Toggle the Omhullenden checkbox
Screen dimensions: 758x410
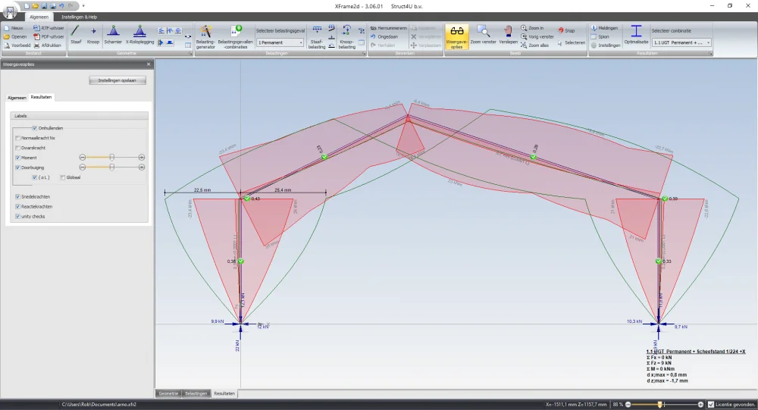click(x=34, y=128)
